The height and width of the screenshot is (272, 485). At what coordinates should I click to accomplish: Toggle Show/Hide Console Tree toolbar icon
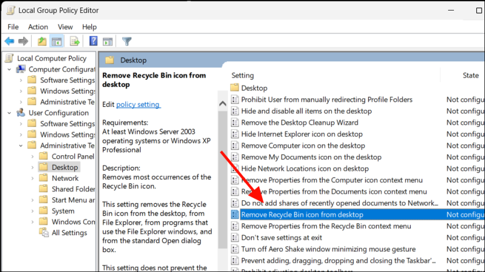(57, 41)
